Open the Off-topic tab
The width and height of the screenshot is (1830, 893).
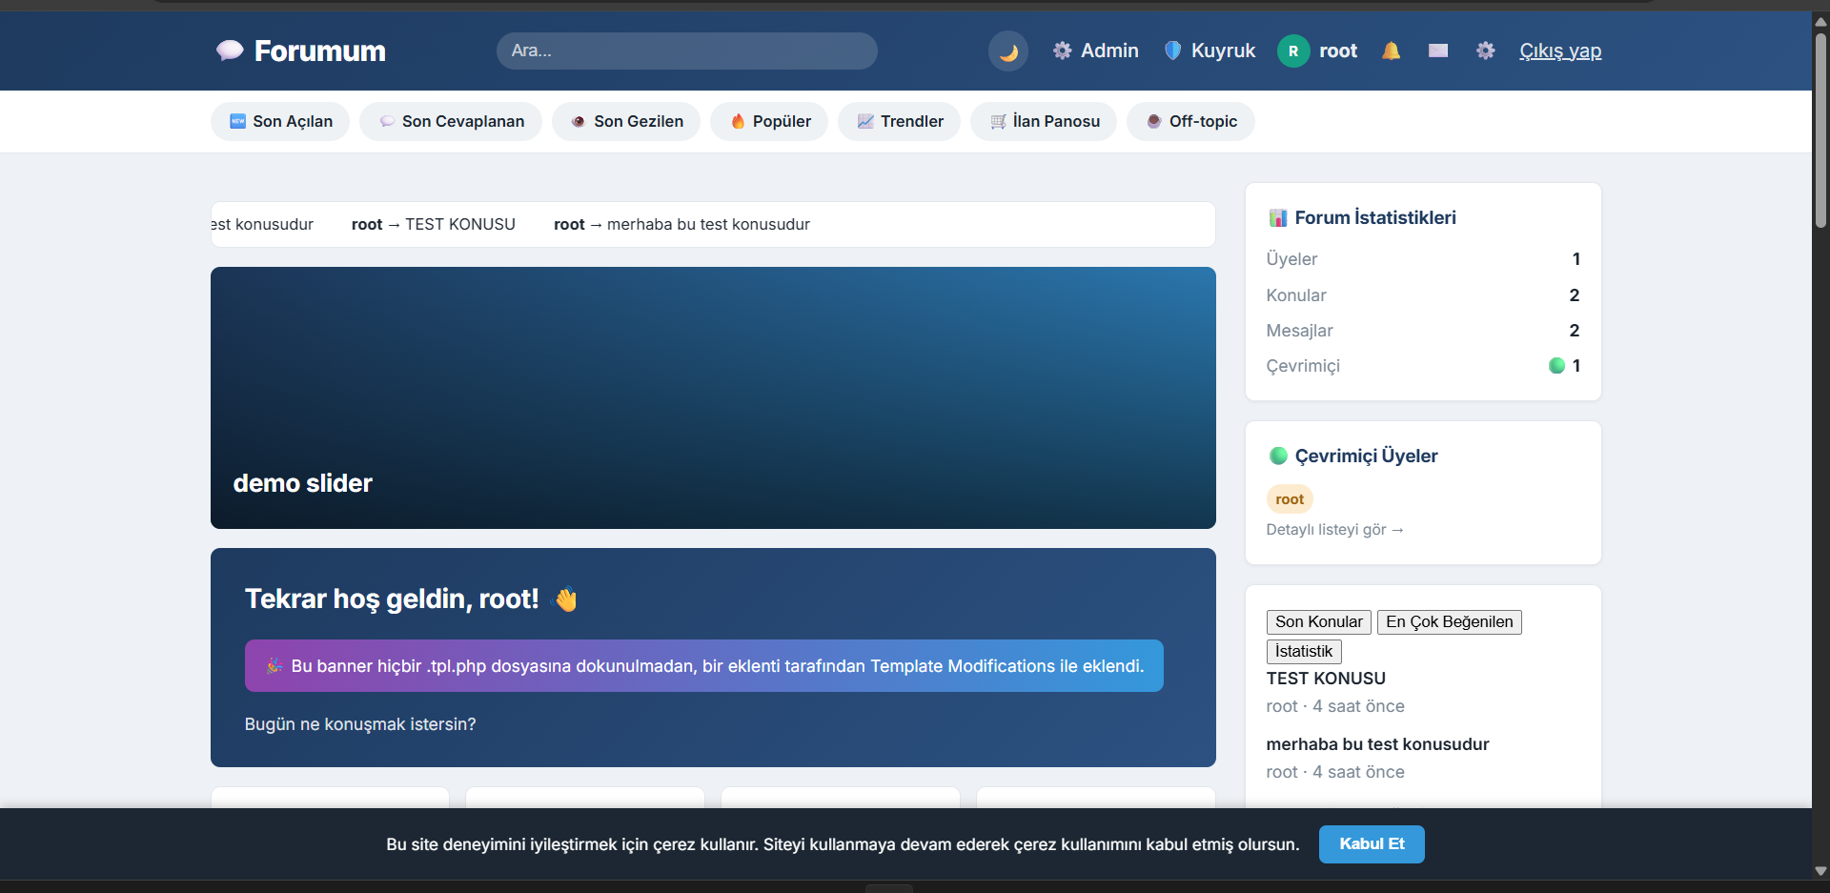coord(1190,121)
